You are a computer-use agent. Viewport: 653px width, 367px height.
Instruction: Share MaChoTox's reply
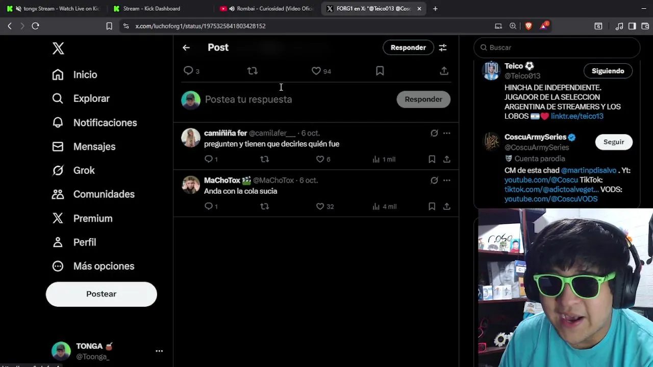click(446, 206)
